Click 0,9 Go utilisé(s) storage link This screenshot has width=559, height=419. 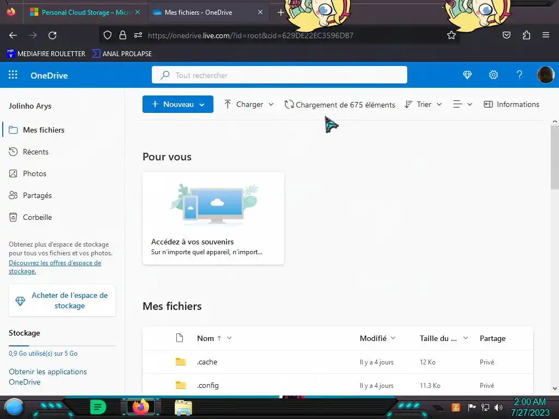point(43,354)
